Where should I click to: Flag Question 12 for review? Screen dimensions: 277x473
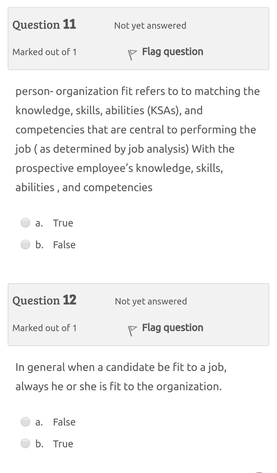pos(172,327)
